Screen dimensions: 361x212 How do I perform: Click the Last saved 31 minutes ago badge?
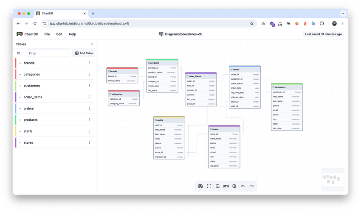coord(323,34)
